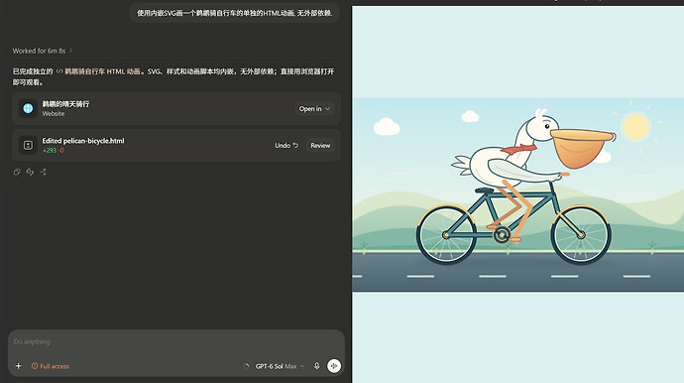This screenshot has width=684, height=383.
Task: Expand the Worked for 6m 8s details
Action: 43,51
